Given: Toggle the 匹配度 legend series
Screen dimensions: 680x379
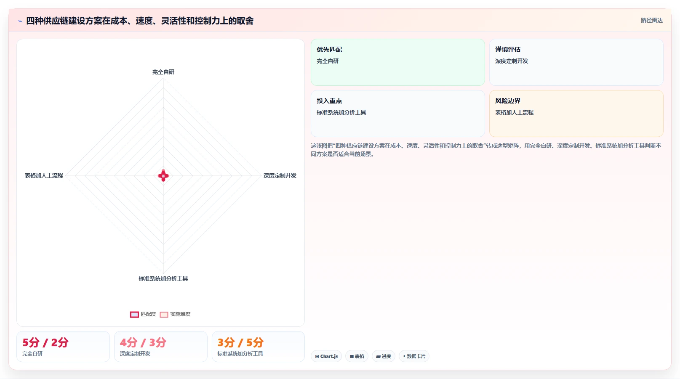Looking at the screenshot, I should click(x=143, y=314).
